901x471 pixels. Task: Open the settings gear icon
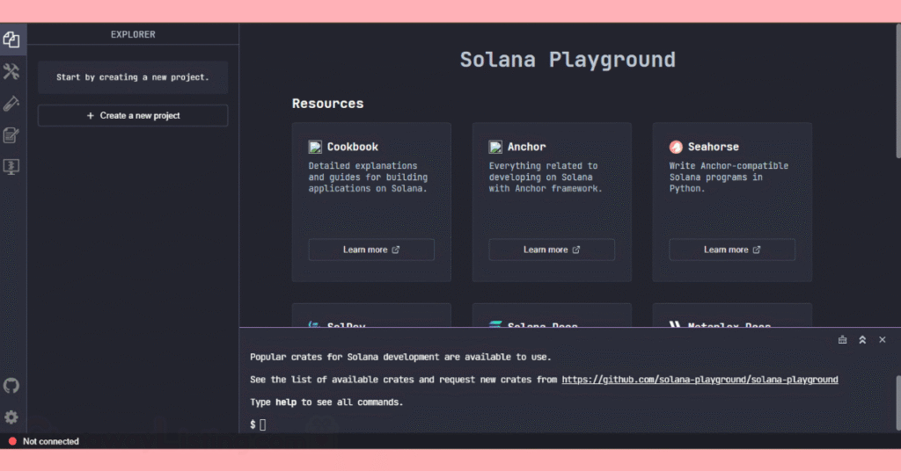click(x=11, y=417)
